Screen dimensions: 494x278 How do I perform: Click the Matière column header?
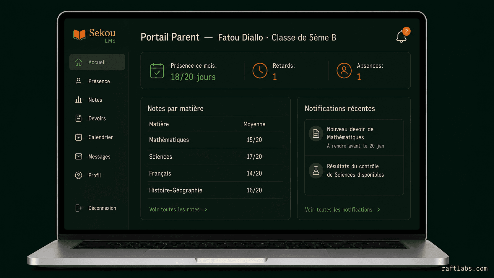tap(159, 124)
